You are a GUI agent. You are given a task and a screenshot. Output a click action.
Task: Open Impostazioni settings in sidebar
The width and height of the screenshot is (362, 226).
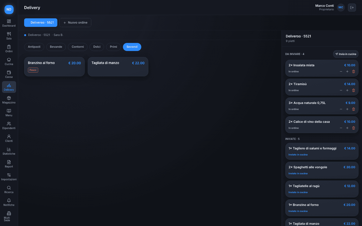click(x=9, y=177)
